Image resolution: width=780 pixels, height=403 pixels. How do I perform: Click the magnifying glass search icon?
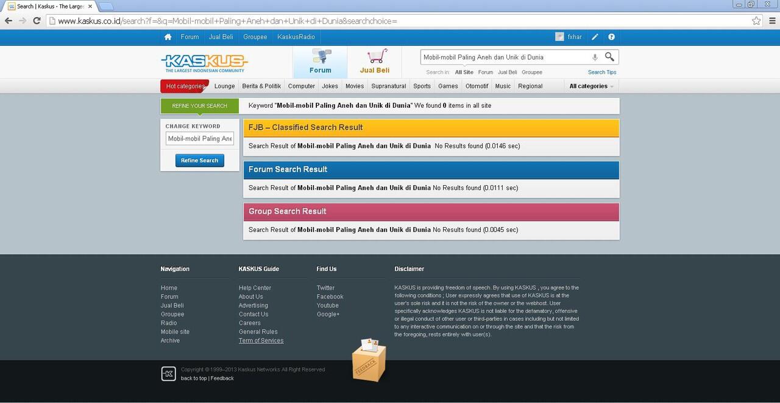click(609, 57)
